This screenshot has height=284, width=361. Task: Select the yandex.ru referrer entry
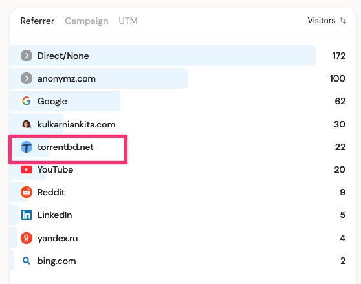(178, 238)
